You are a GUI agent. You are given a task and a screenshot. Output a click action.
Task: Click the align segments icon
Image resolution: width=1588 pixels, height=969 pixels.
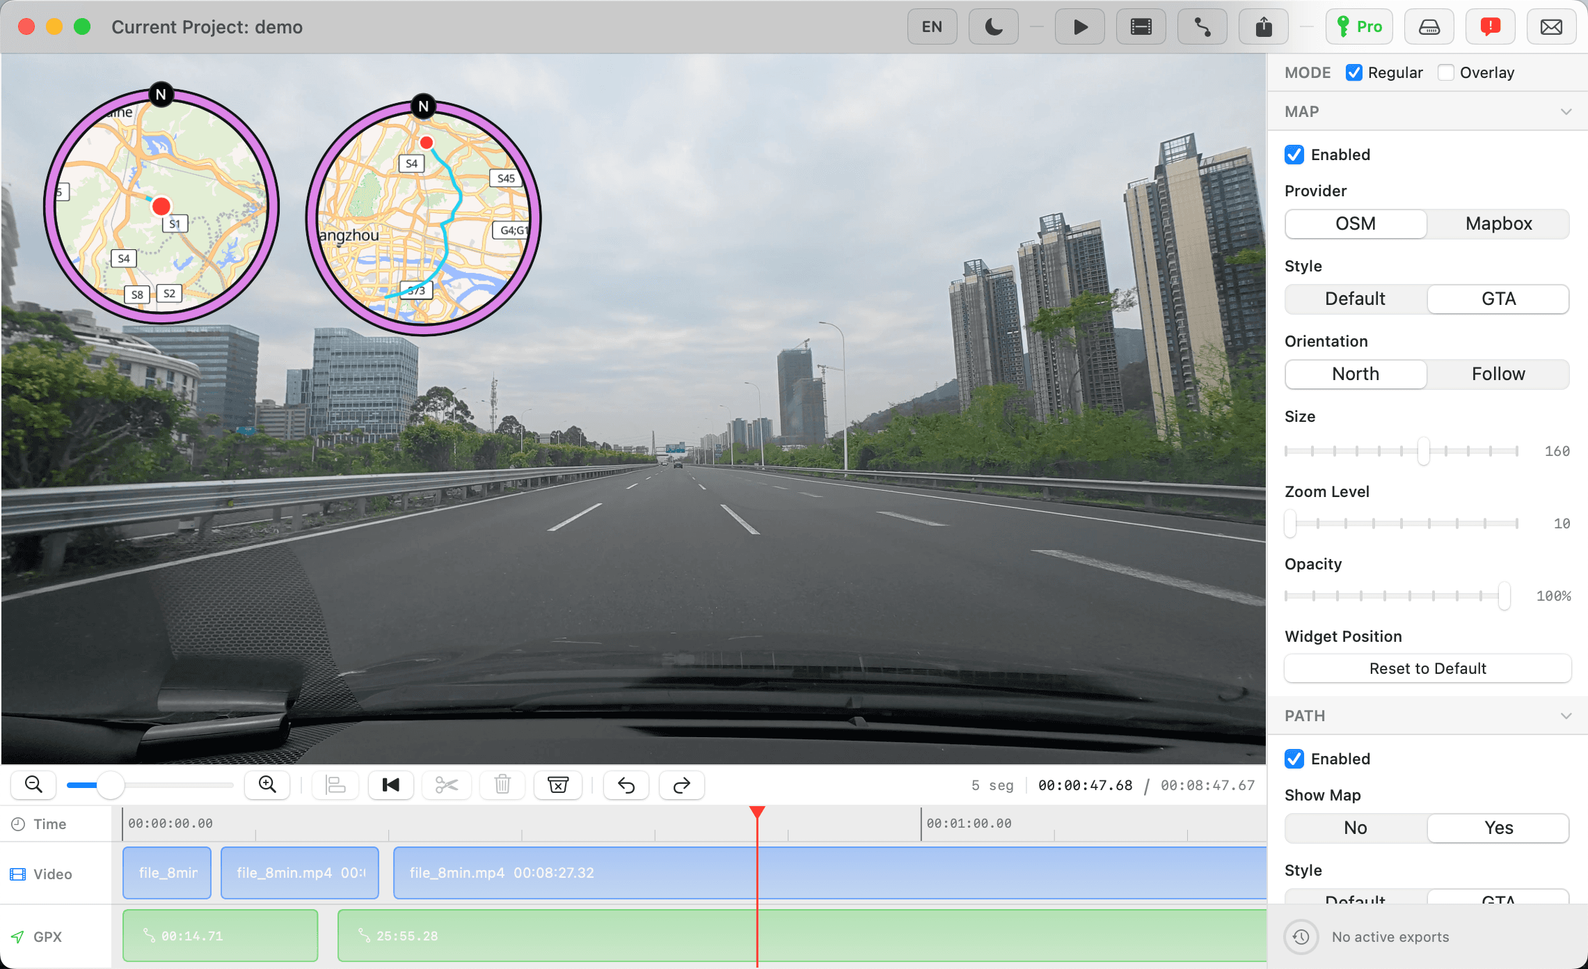click(x=335, y=785)
